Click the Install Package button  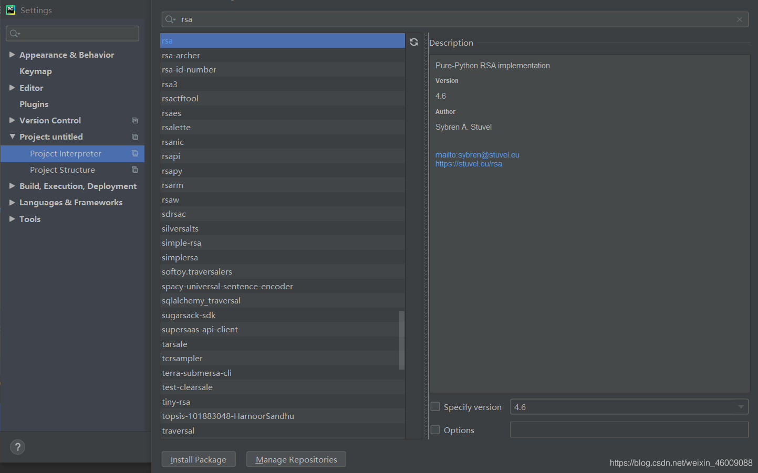click(x=199, y=459)
